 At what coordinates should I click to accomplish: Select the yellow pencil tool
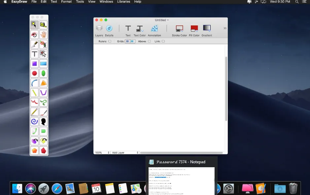(x=34, y=112)
